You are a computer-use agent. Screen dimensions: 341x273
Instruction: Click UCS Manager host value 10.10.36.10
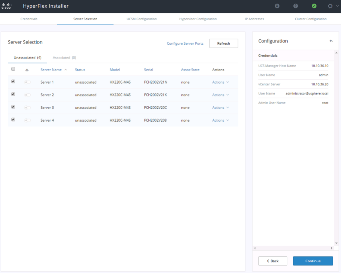tap(320, 66)
